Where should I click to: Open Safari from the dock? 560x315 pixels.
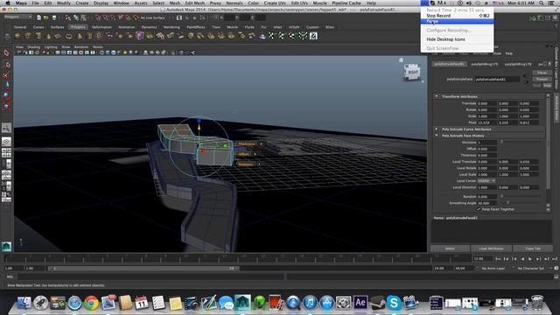tap(74, 303)
